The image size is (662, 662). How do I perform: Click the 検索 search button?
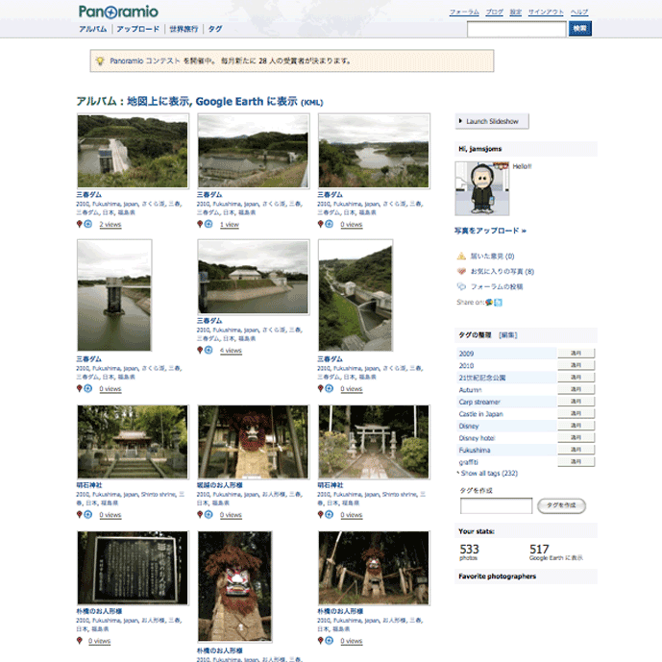[x=580, y=29]
